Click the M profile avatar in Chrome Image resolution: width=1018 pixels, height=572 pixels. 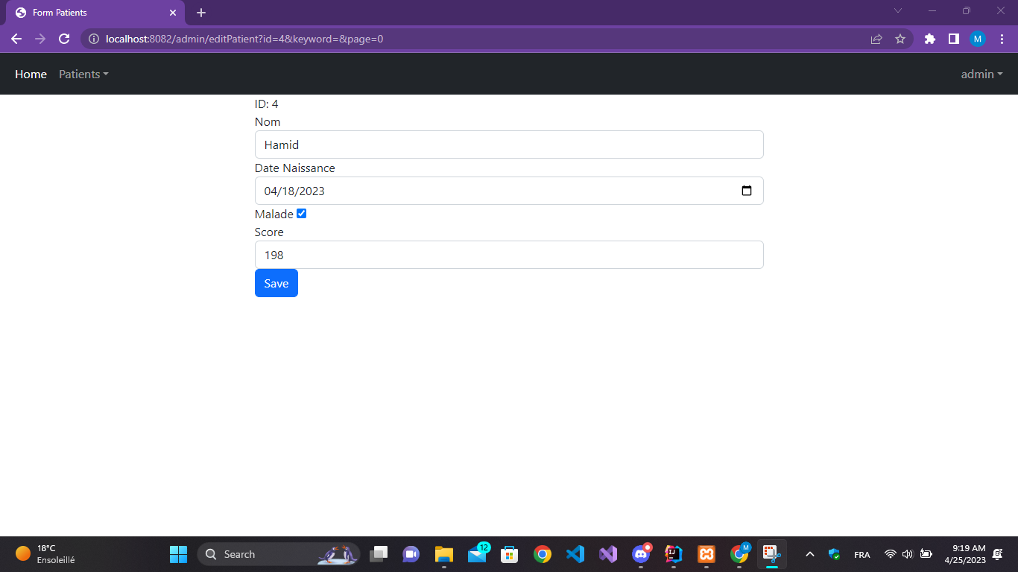point(977,38)
